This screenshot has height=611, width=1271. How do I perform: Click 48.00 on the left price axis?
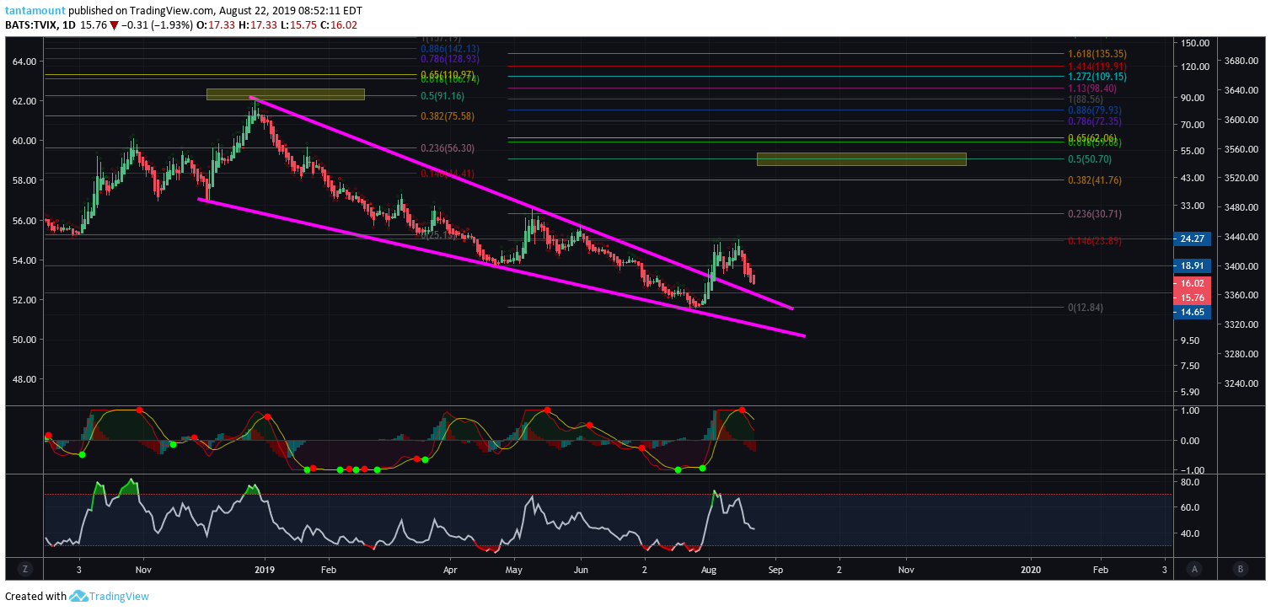click(x=24, y=379)
